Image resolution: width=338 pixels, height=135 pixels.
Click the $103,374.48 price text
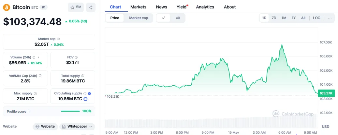32,21
